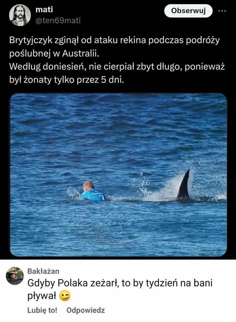
Task: Open mati's profile picture
Action: pos(20,15)
